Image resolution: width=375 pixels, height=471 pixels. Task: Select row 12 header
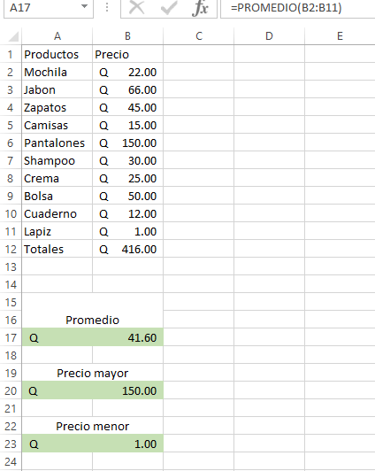click(x=11, y=249)
